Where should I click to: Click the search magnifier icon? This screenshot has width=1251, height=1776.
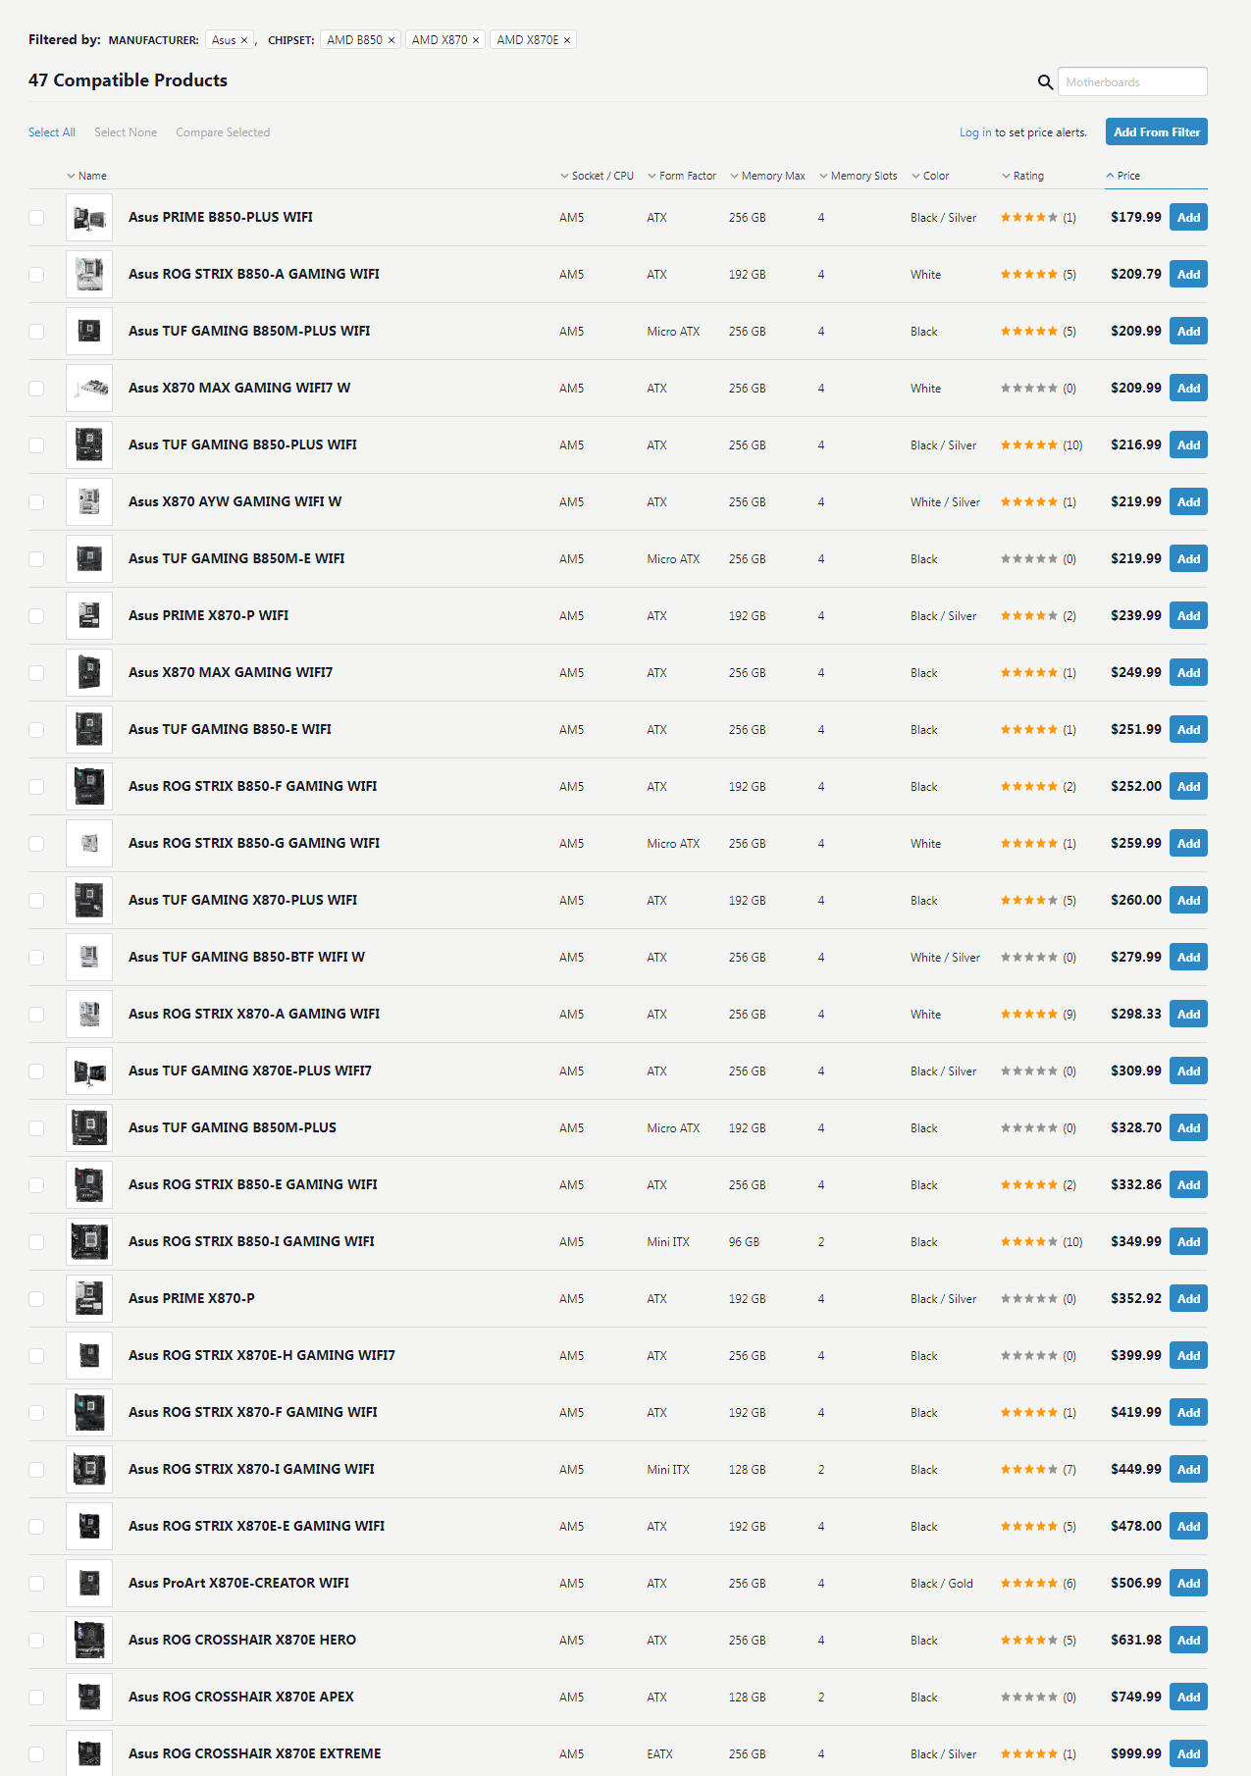tap(1045, 82)
